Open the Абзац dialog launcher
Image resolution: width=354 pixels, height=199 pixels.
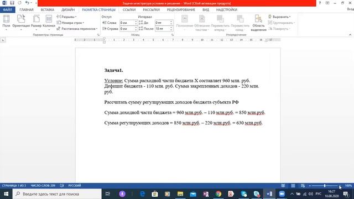(172, 35)
